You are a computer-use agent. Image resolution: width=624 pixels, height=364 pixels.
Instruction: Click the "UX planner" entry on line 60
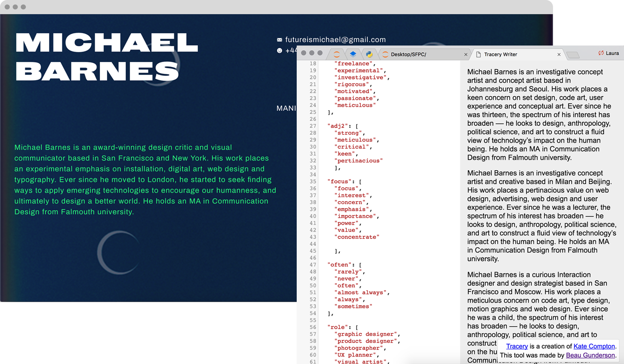coord(355,355)
